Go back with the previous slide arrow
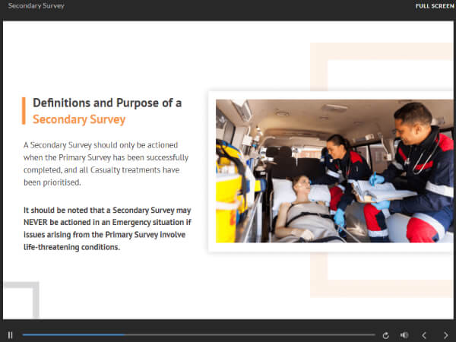Viewport: 456px width, 342px height. click(x=424, y=335)
